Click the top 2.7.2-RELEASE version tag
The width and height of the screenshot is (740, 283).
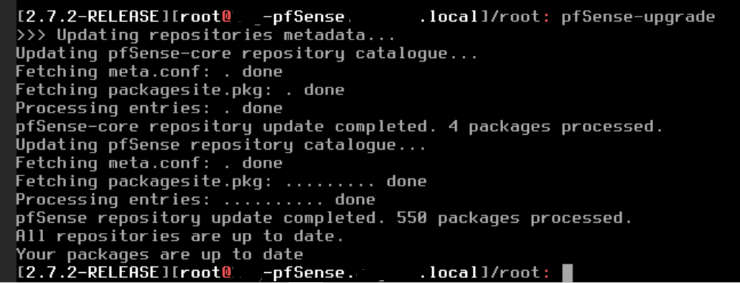[93, 18]
